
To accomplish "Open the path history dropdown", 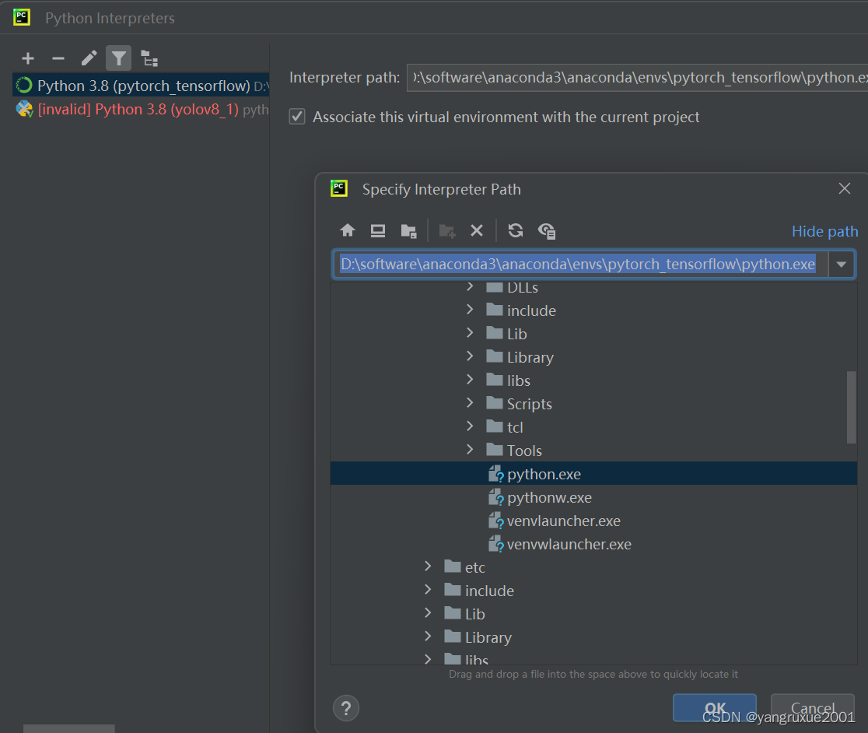I will [842, 264].
